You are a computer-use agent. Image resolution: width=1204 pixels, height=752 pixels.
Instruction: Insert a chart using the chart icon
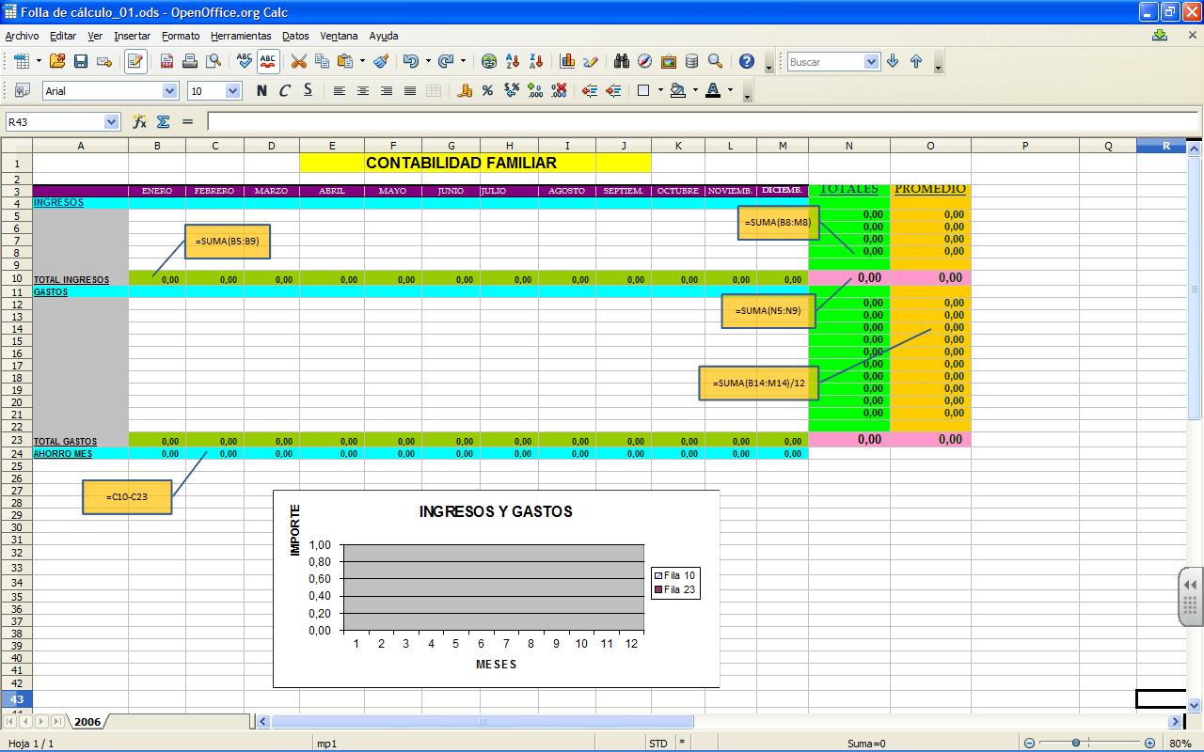tap(567, 62)
